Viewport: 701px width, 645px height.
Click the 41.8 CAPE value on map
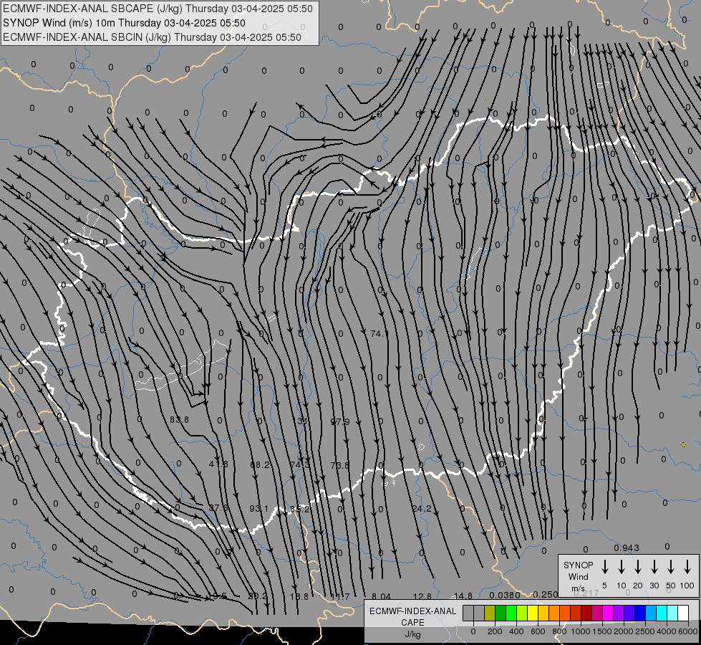tap(218, 464)
